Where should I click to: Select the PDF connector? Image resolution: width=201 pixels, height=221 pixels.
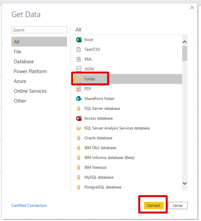[87, 89]
